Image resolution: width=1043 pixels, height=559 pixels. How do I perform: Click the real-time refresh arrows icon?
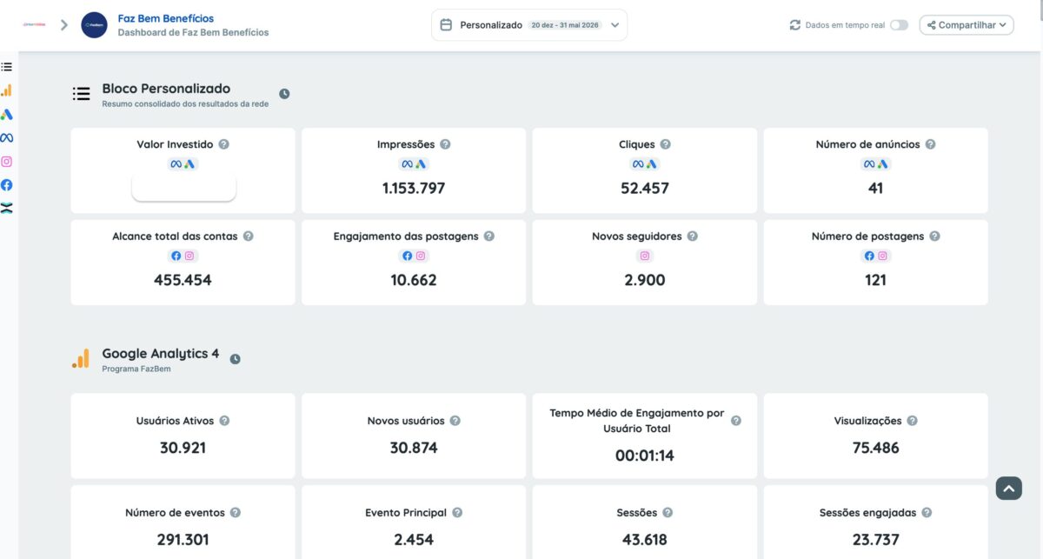794,25
